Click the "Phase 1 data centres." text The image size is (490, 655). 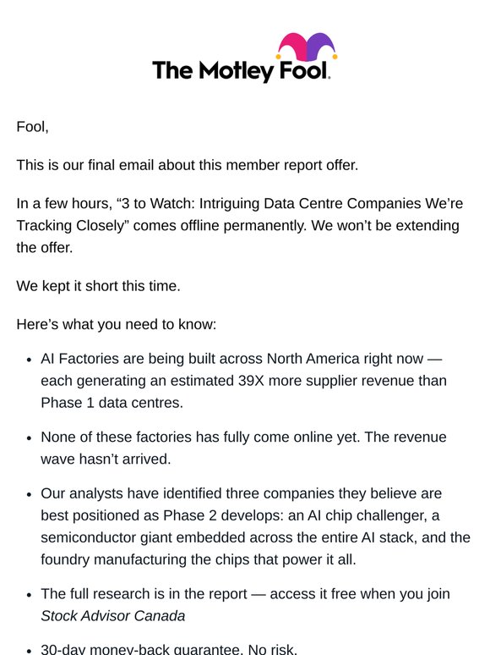(112, 403)
